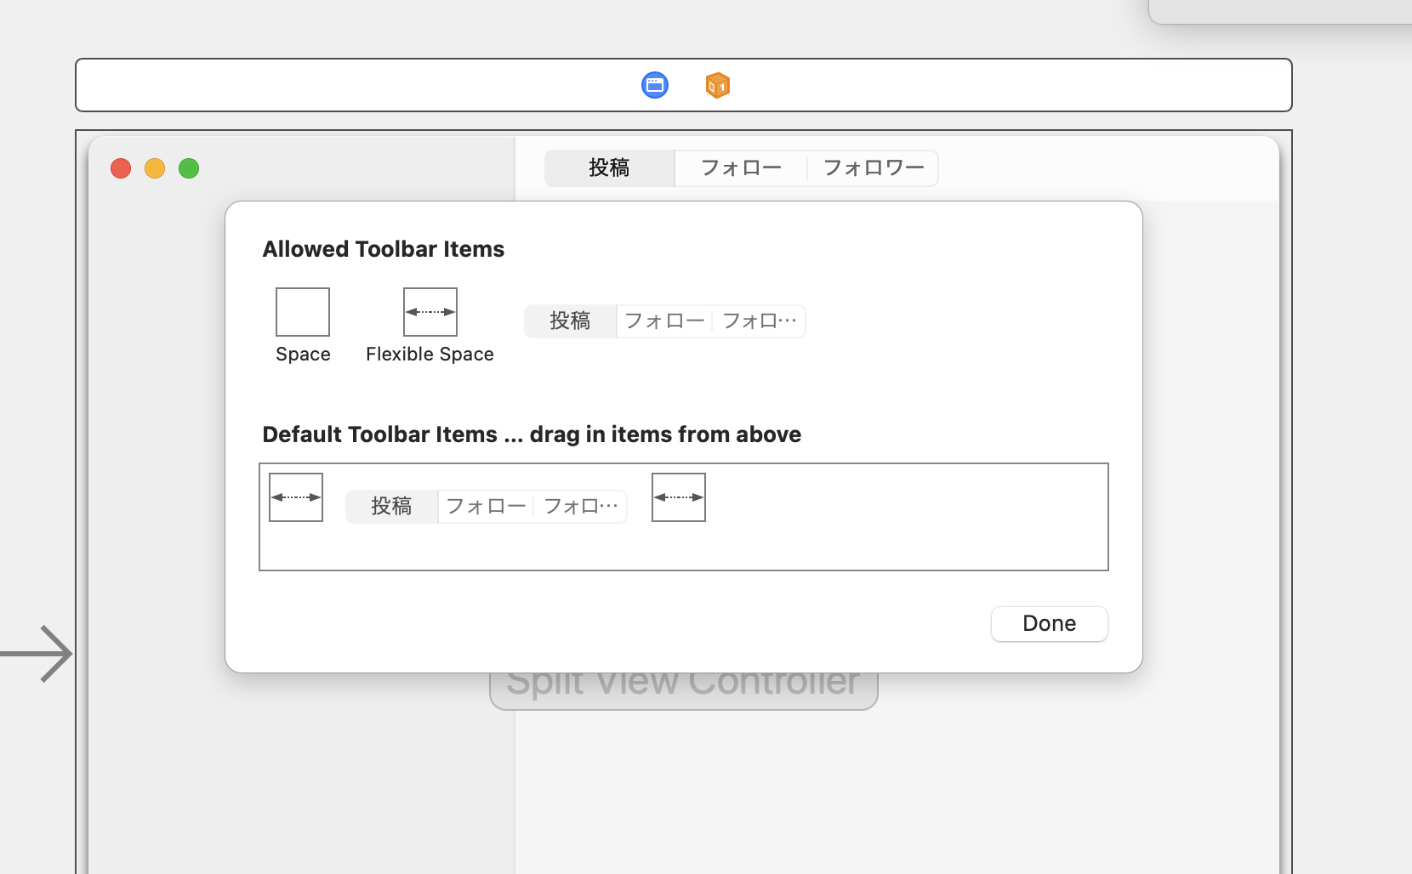Click the orange First Responder cube icon
The height and width of the screenshot is (874, 1412).
[718, 85]
